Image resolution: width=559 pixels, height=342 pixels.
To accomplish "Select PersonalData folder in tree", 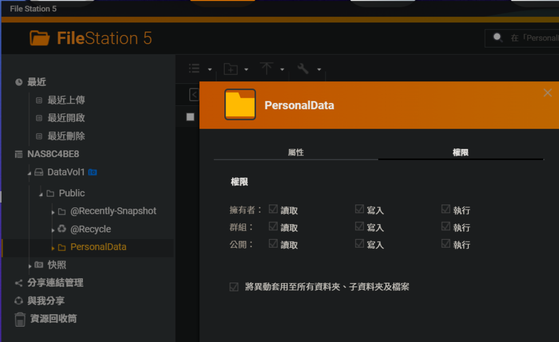I will pos(98,247).
